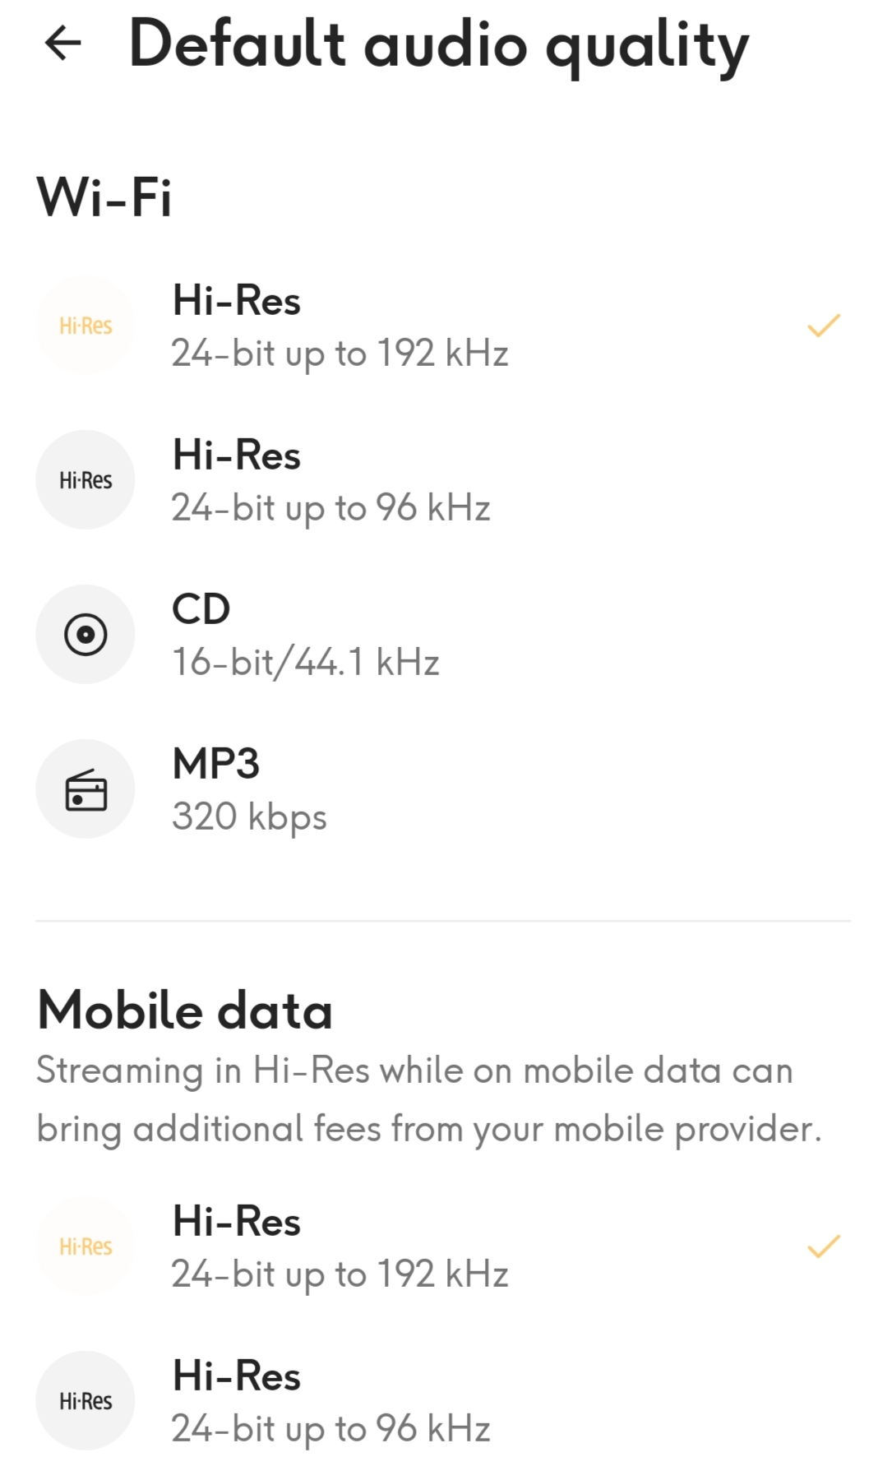The width and height of the screenshot is (878, 1457).
Task: Choose CD 16-bit/44.1 kHz for Wi-Fi
Action: (x=305, y=636)
